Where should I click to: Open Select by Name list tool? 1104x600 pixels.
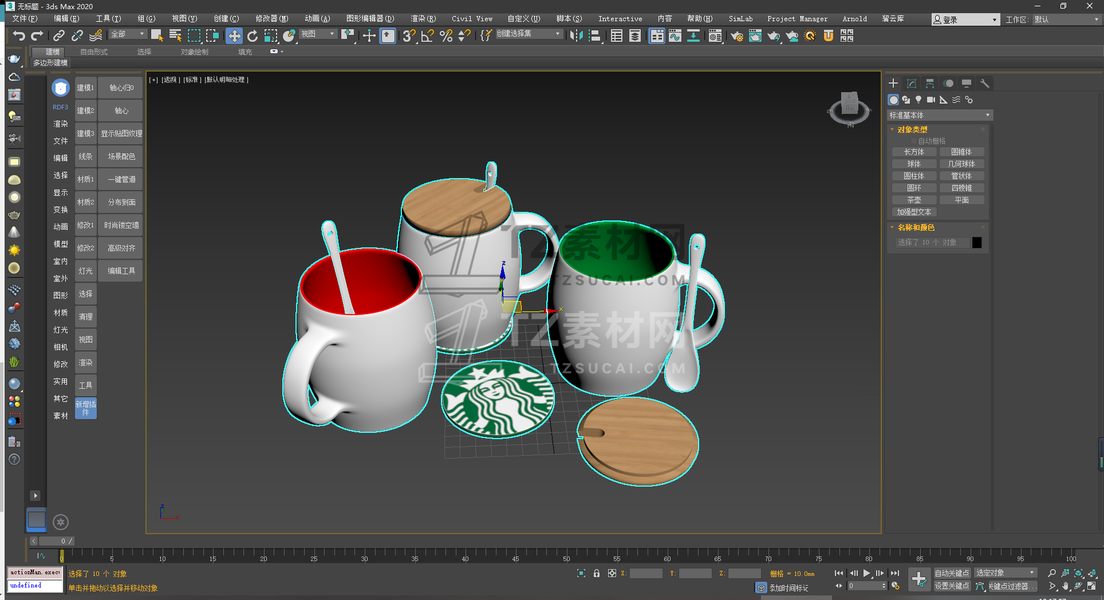click(175, 35)
